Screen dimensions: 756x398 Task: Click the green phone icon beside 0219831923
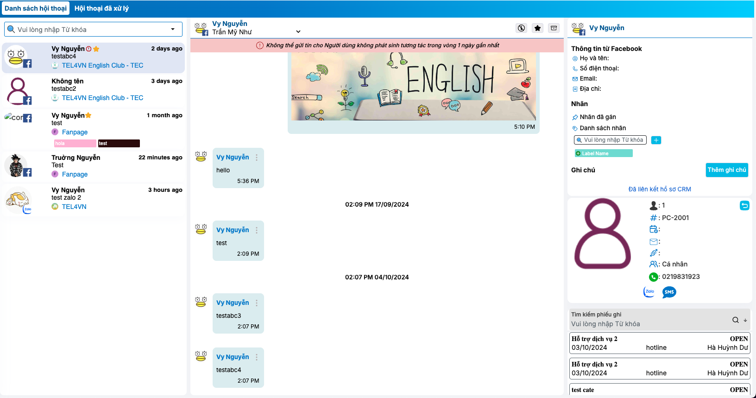654,277
